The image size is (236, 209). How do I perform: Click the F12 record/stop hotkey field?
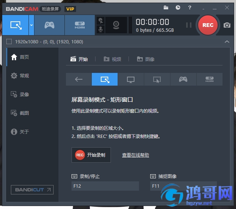click(105, 186)
